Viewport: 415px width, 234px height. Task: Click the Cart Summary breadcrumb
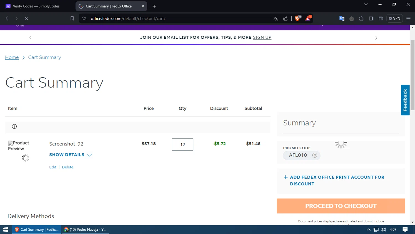[45, 57]
